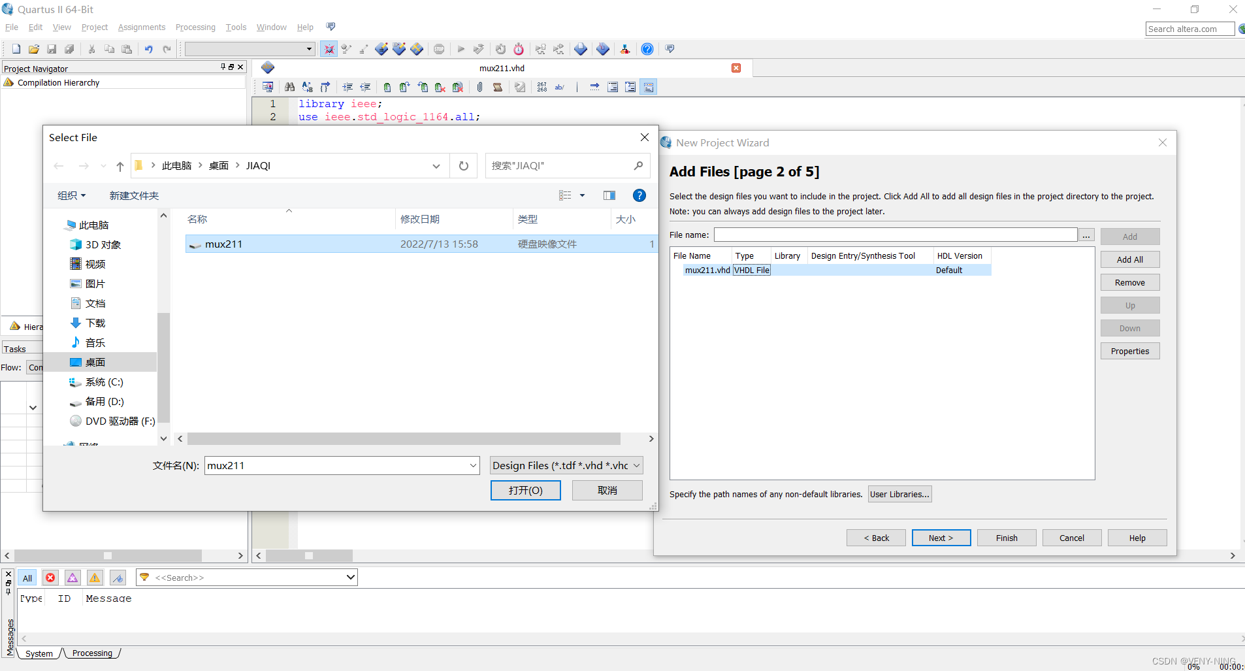Expand the Flow dropdown in Tasks panel
This screenshot has width=1245, height=671.
coord(35,367)
